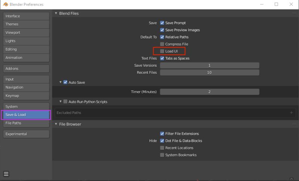Click the File Browser panel drag grip
Screen dimensions: 299x181
coord(294,124)
